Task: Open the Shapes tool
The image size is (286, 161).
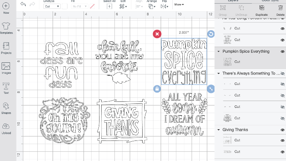Action: pyautogui.click(x=6, y=107)
